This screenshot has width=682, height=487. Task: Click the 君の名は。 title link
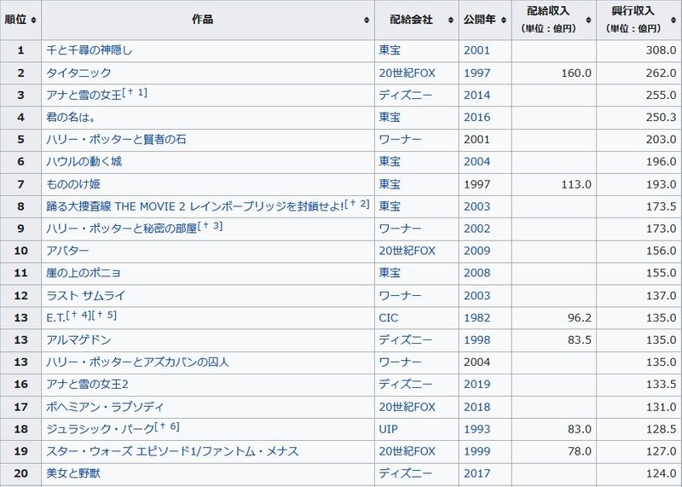(72, 117)
